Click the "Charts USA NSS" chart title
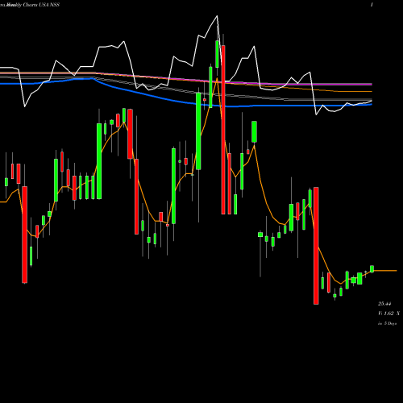The height and width of the screenshot is (403, 403). point(41,5)
